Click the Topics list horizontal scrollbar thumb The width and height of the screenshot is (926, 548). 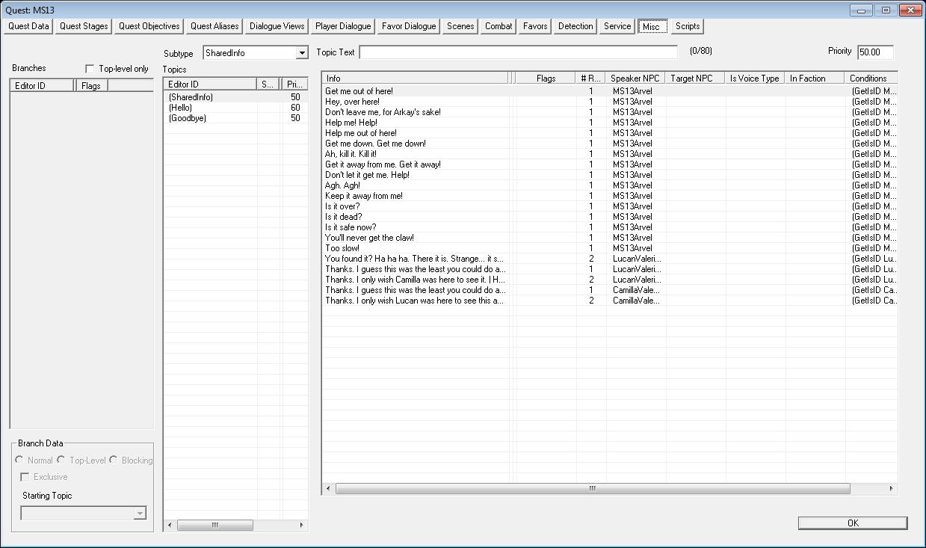coord(215,526)
